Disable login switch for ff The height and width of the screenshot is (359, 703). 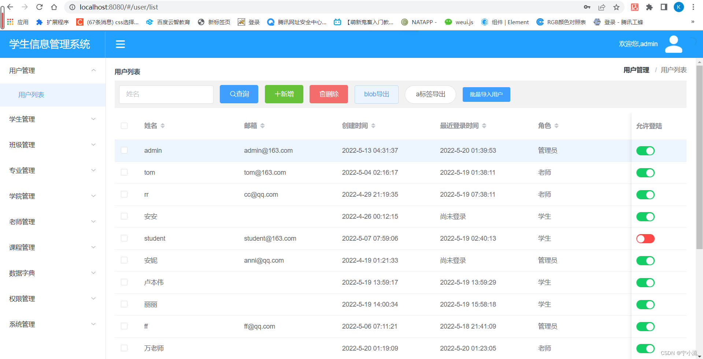point(645,326)
